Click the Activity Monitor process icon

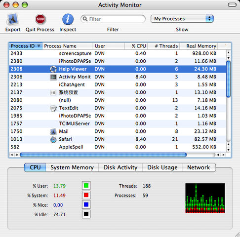(53, 77)
